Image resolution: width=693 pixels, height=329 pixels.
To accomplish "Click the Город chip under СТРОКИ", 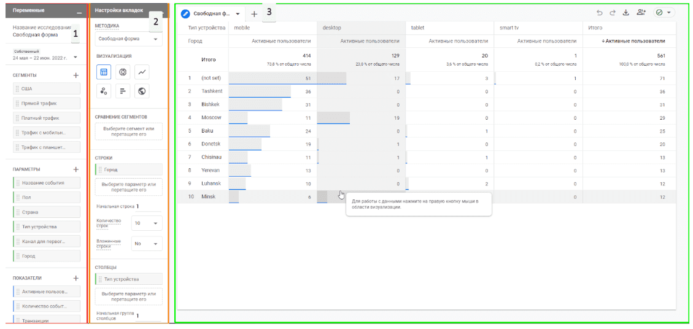I will (129, 169).
